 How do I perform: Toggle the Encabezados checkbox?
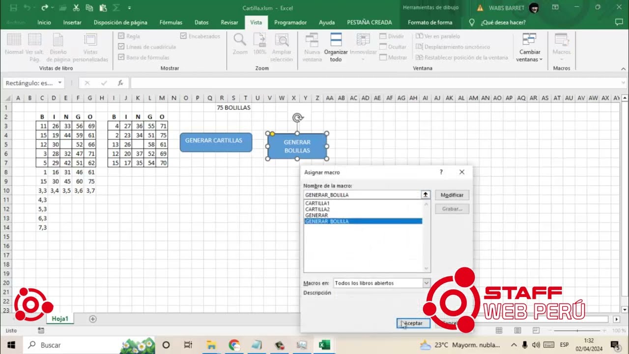tap(183, 36)
